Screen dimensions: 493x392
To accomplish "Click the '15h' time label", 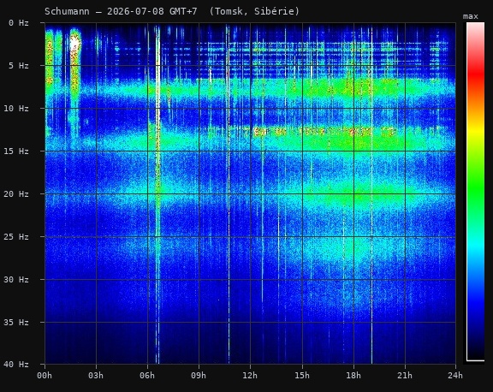I will (302, 376).
